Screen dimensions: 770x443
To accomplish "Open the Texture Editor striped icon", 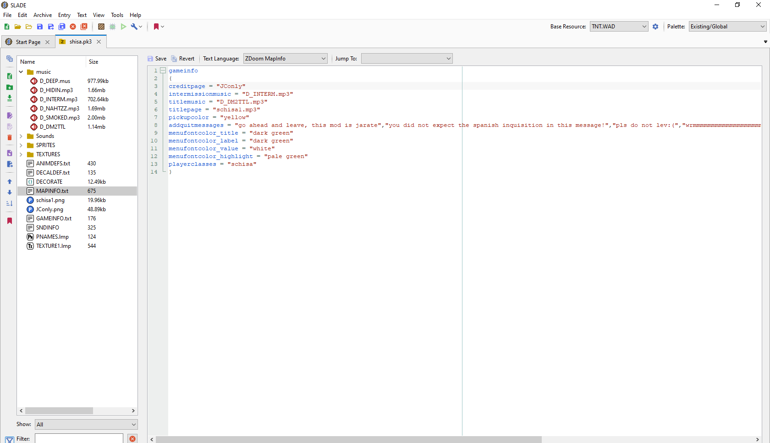I will [x=101, y=27].
